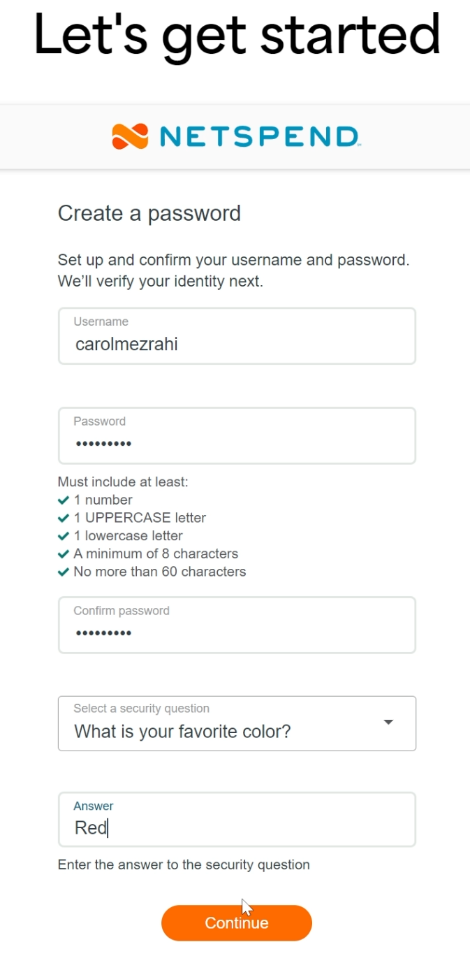
Task: Click the "Create a password" heading
Action: click(149, 213)
